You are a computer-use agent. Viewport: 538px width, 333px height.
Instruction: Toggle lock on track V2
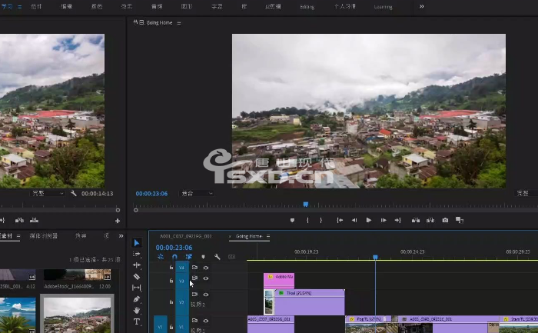point(171,302)
